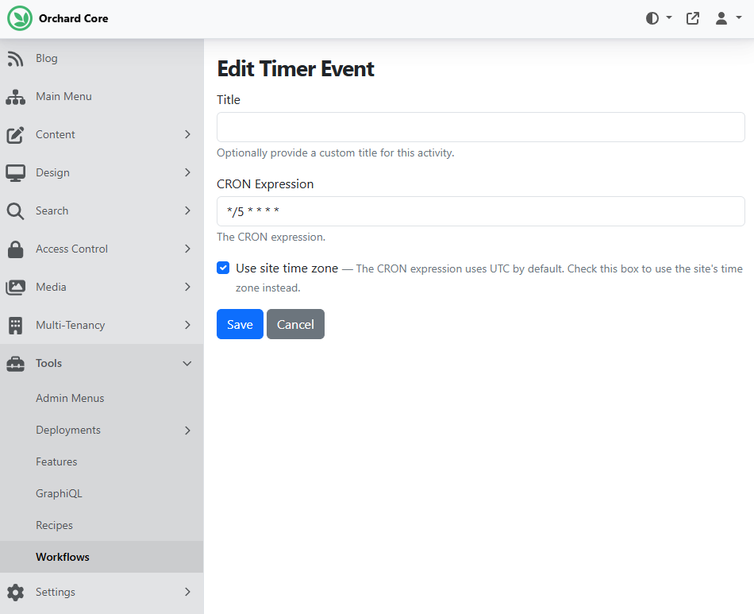Expand the Search menu chevron
Image resolution: width=754 pixels, height=614 pixels.
(x=187, y=210)
